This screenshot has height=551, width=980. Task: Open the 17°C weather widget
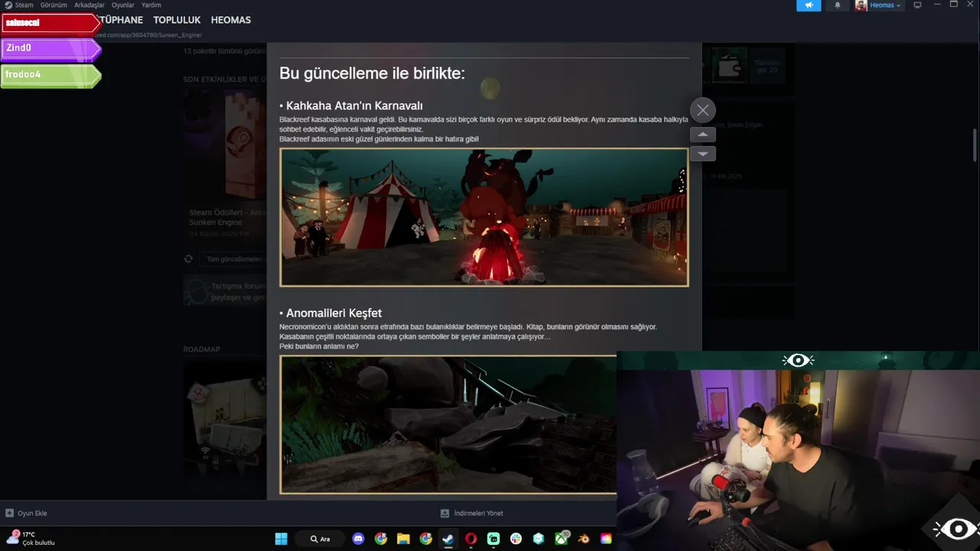(x=31, y=538)
